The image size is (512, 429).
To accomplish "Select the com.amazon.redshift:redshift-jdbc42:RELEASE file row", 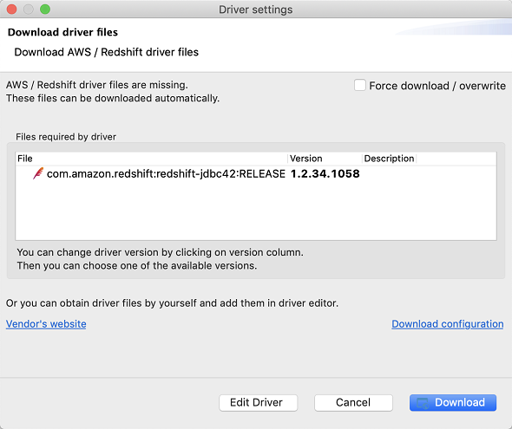I will tap(256, 173).
